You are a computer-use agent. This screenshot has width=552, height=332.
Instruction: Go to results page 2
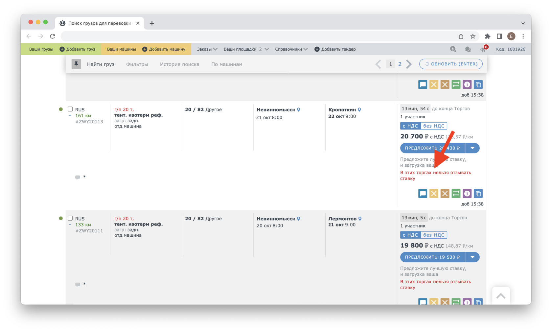pyautogui.click(x=400, y=64)
